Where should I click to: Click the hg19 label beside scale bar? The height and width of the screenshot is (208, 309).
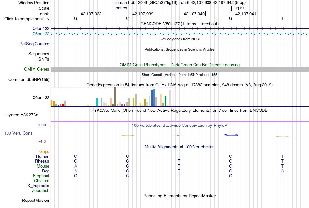pos(239,8)
